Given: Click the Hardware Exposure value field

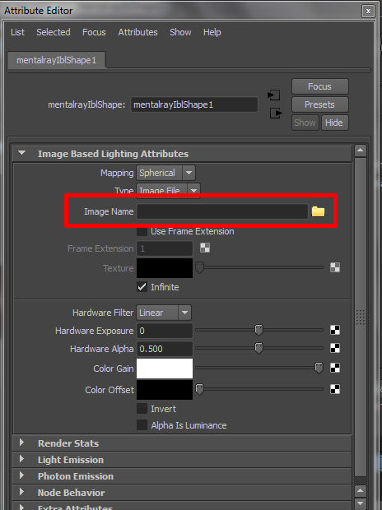Looking at the screenshot, I should coord(165,331).
